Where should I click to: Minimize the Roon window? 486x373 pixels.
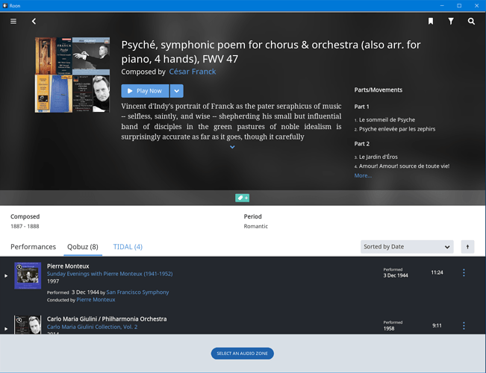(442, 5)
